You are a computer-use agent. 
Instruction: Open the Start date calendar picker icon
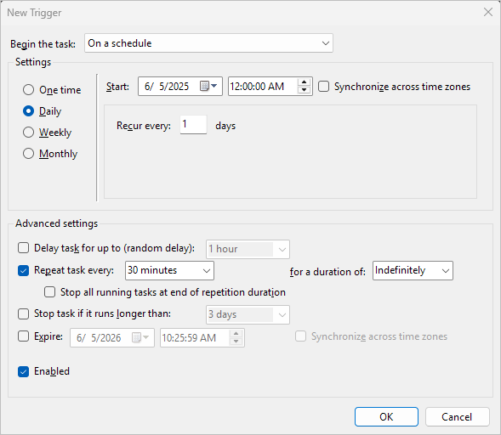click(x=208, y=86)
